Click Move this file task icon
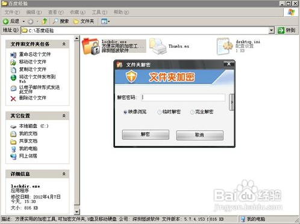 click(x=13, y=62)
